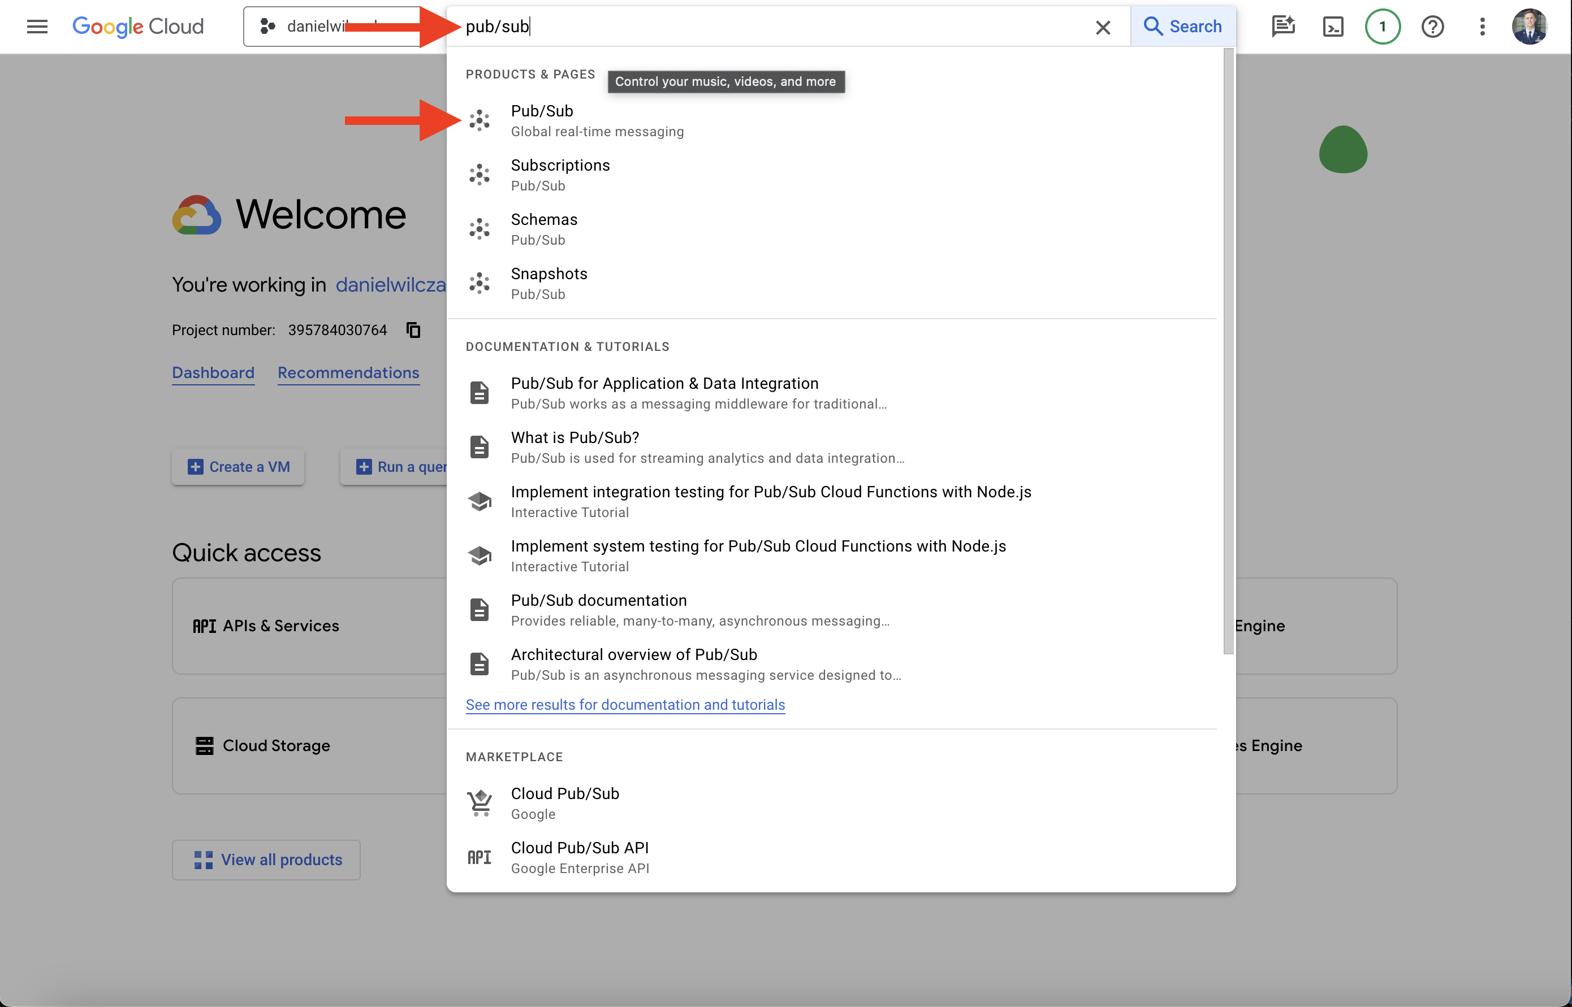Open the danielwilcza project link

point(391,284)
